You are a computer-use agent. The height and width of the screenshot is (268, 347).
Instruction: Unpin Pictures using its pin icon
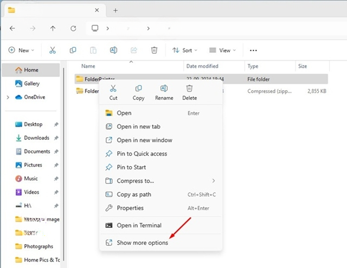point(56,165)
